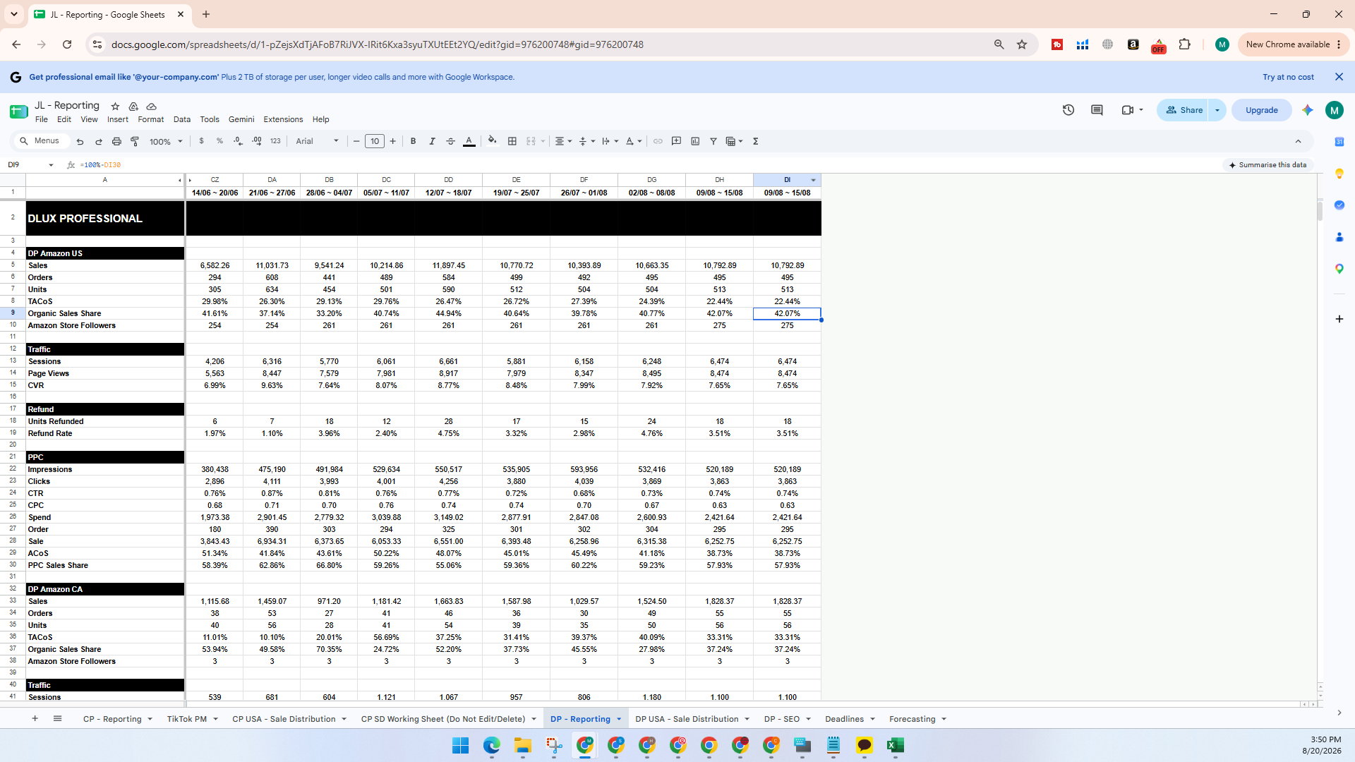The width and height of the screenshot is (1355, 762).
Task: Star the JL - Reporting document
Action: point(115,106)
